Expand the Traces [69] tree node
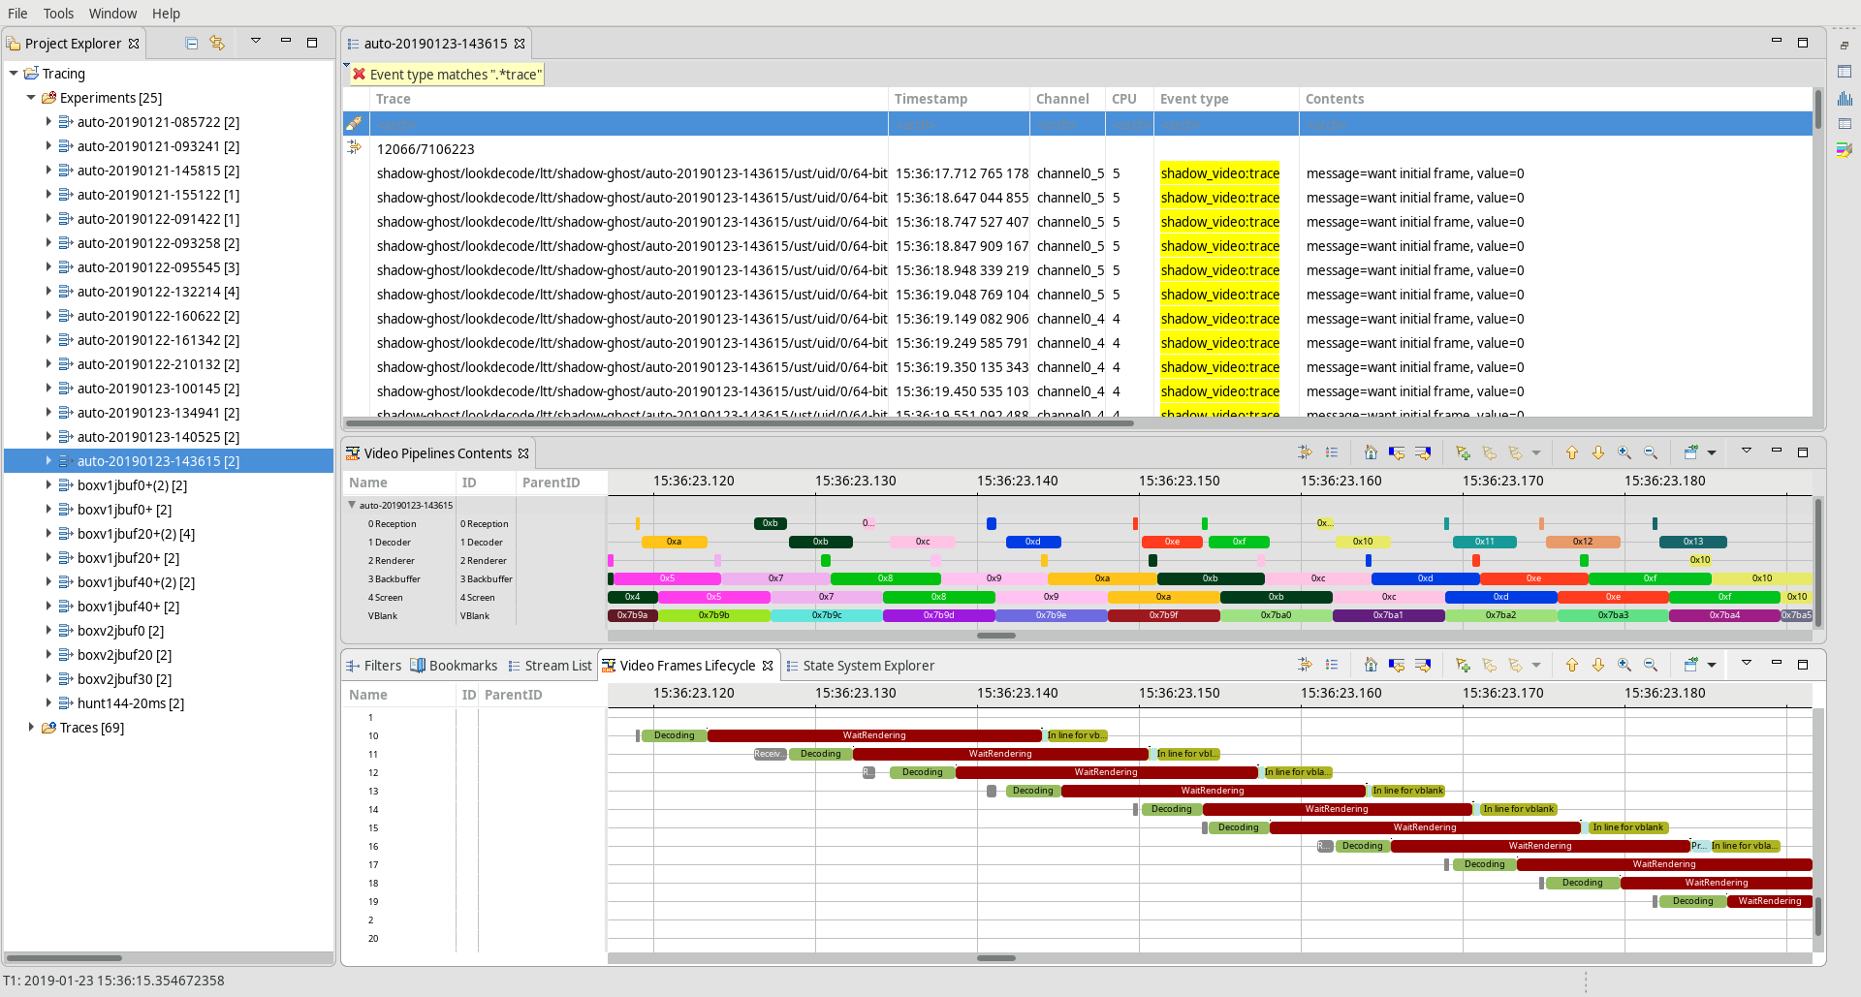1861x997 pixels. click(x=31, y=728)
